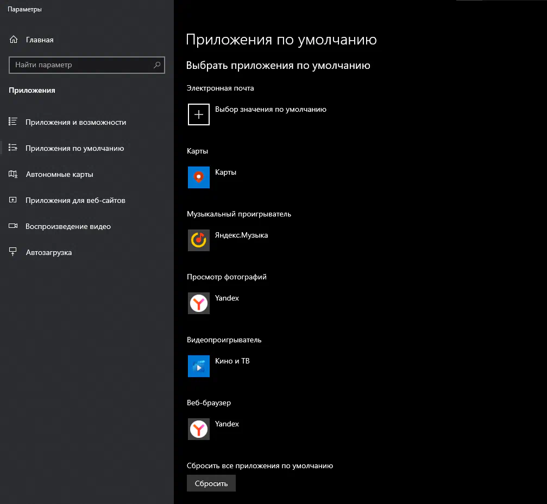The image size is (547, 504).
Task: Change Yandex default web browser
Action: coord(227,424)
